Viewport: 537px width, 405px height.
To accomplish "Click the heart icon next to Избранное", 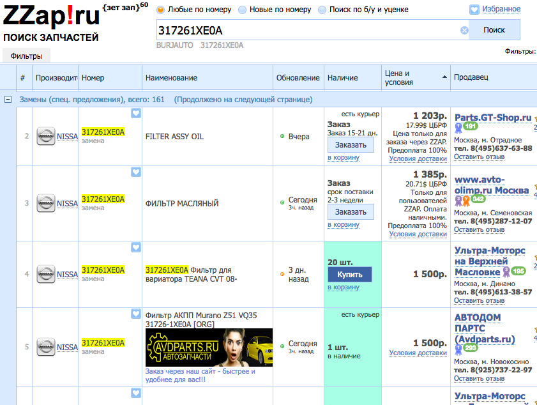I will pos(474,10).
